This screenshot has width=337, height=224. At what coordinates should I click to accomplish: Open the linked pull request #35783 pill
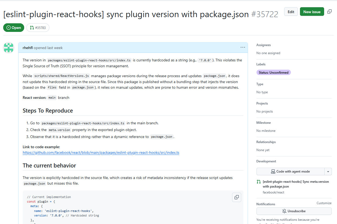click(38, 28)
